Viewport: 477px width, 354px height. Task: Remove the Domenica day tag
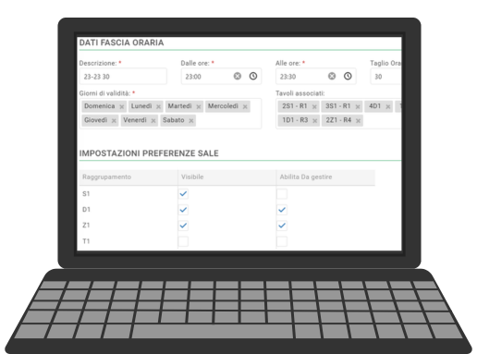tap(122, 106)
